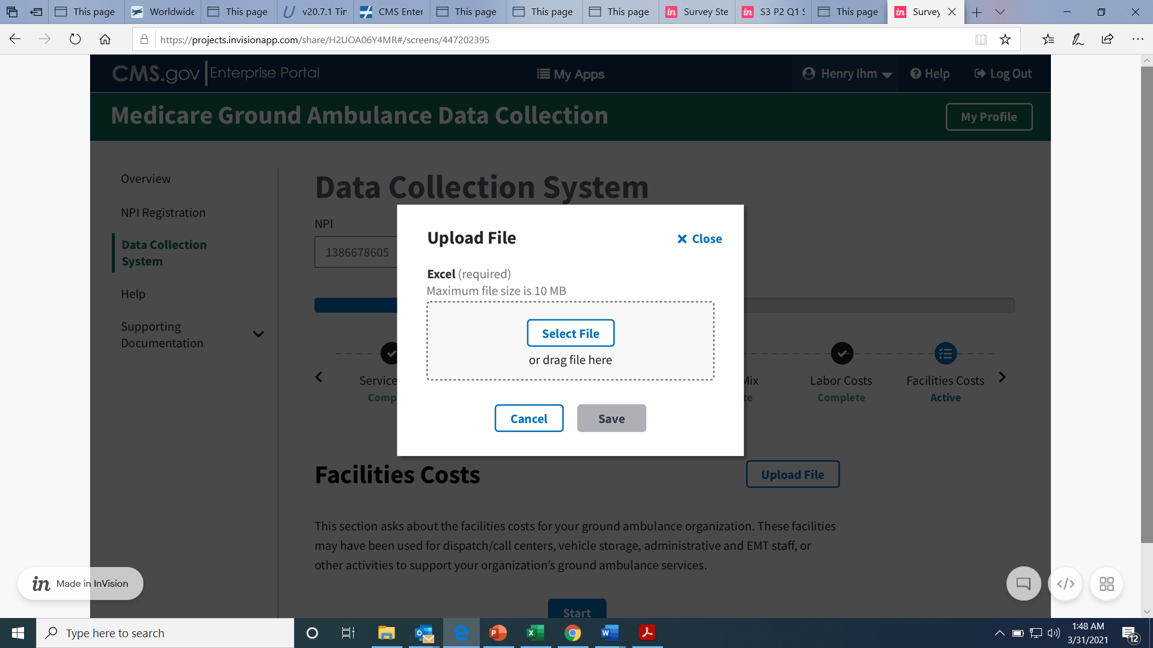Switch to the S3 P2 Q1 tab

click(x=773, y=12)
